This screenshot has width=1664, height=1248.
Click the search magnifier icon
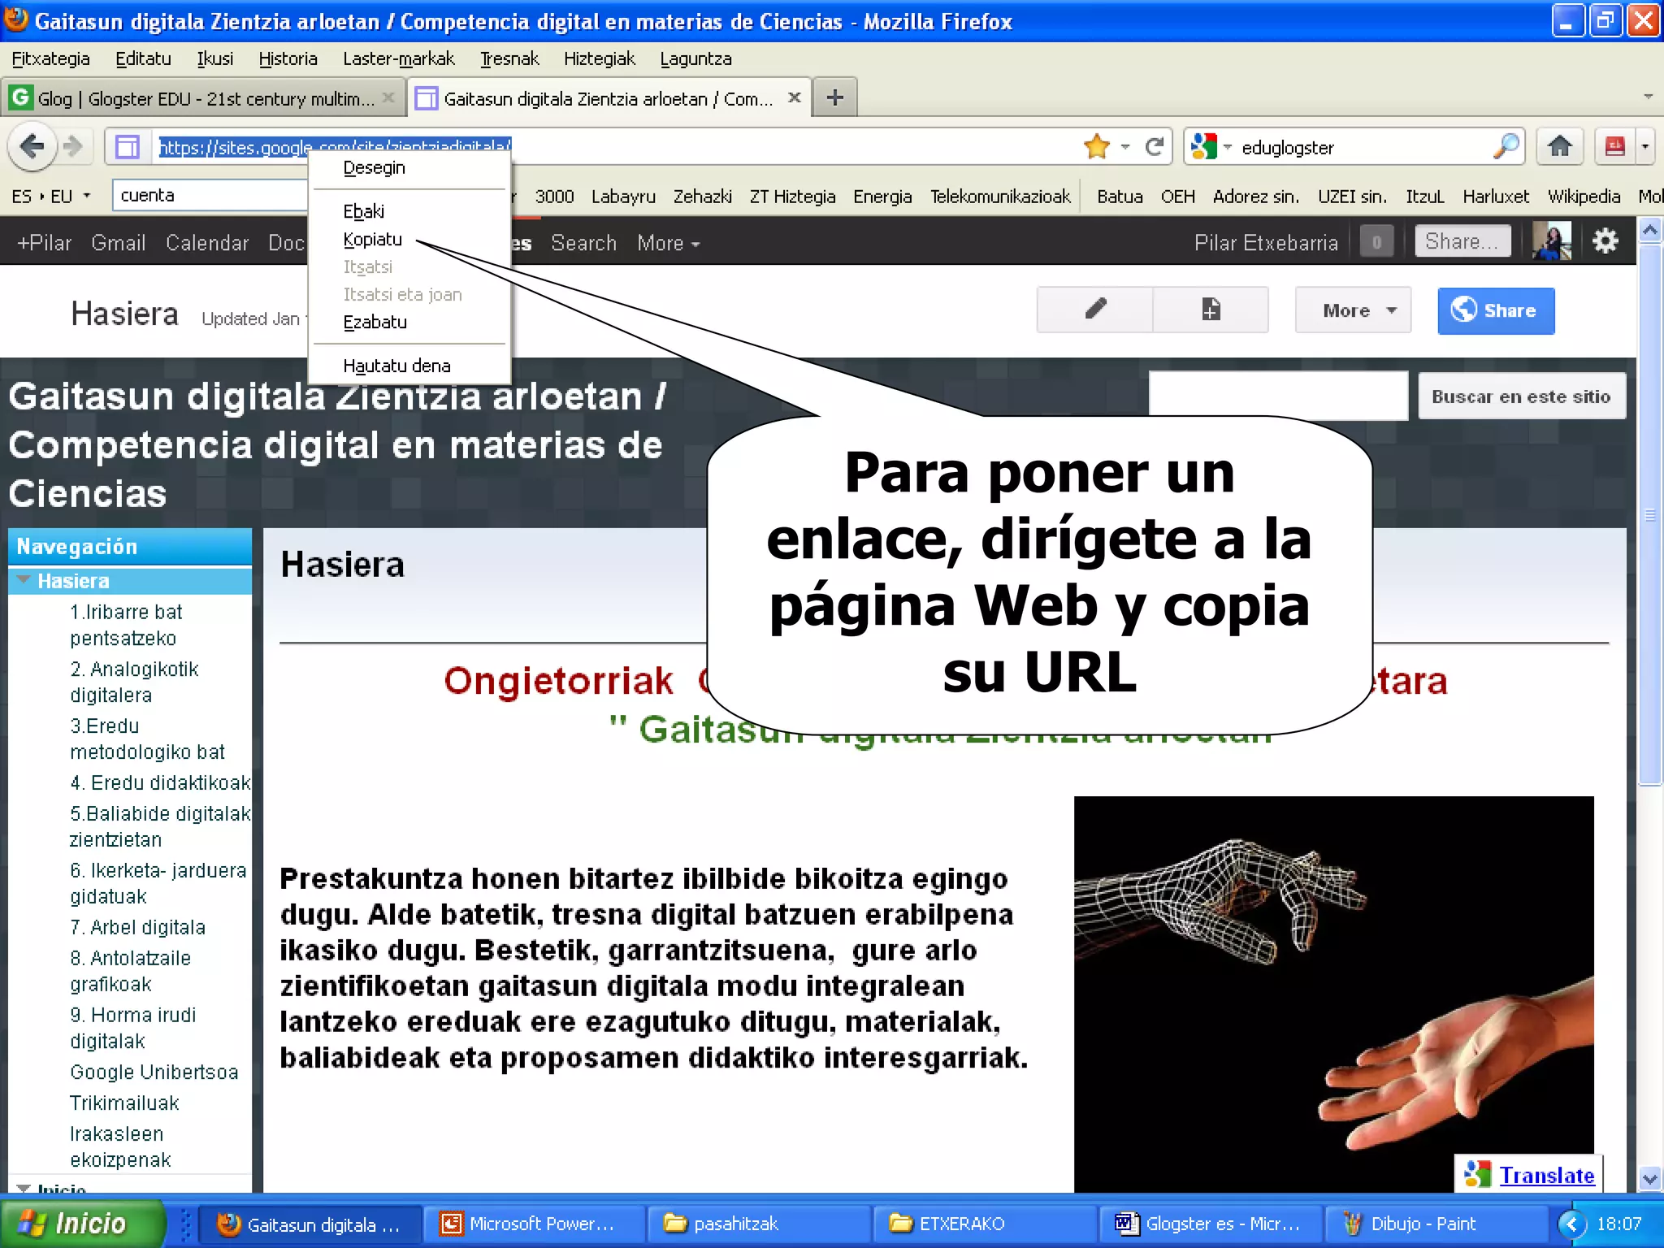pos(1506,147)
